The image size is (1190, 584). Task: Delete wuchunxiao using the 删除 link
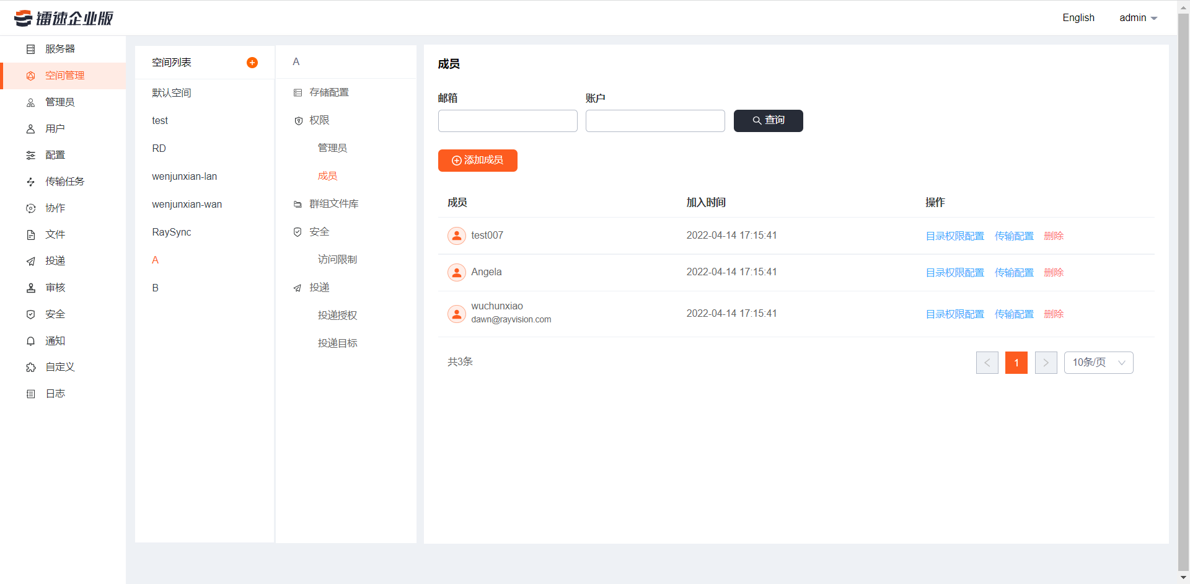1053,314
